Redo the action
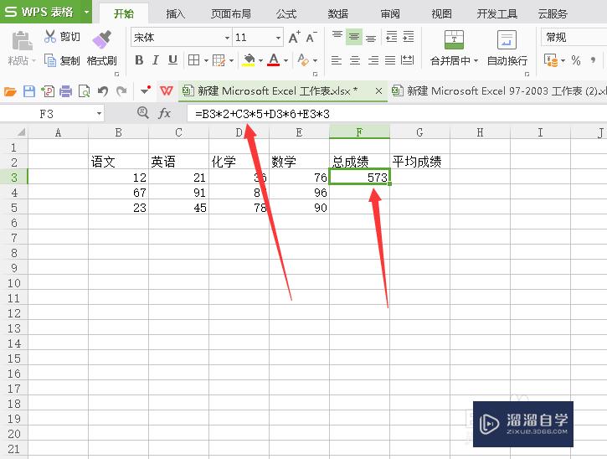 pyautogui.click(x=121, y=91)
